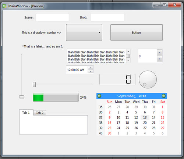Select October 6 in last calendar row
Screen dimensions: 184x159
[x=163, y=133]
